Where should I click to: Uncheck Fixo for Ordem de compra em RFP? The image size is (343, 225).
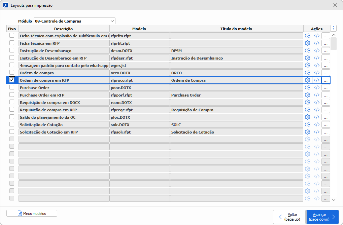(12, 80)
